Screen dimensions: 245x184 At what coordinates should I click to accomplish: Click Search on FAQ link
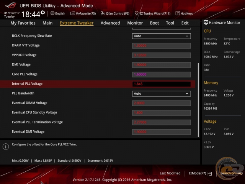(x=231, y=173)
